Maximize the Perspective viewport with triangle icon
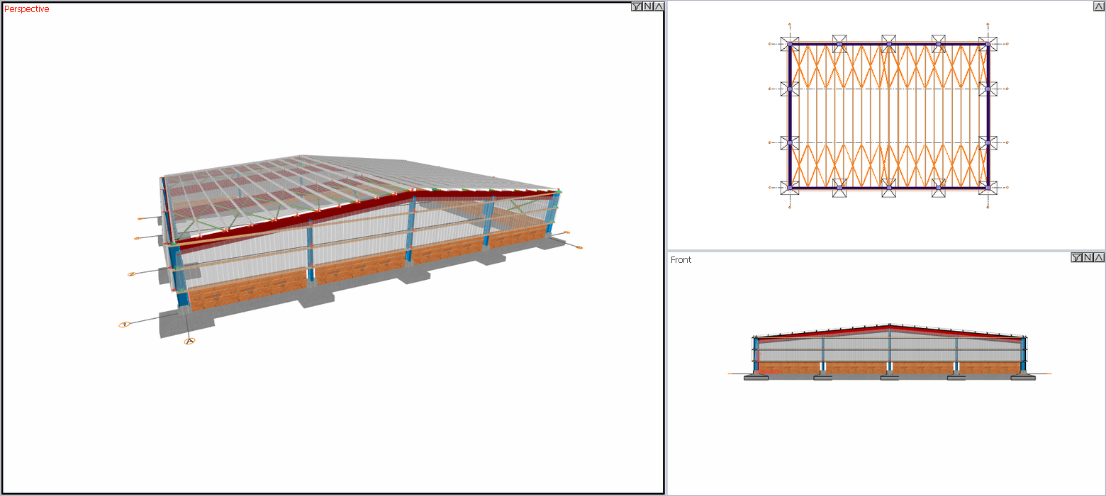1106x496 pixels. 659,7
